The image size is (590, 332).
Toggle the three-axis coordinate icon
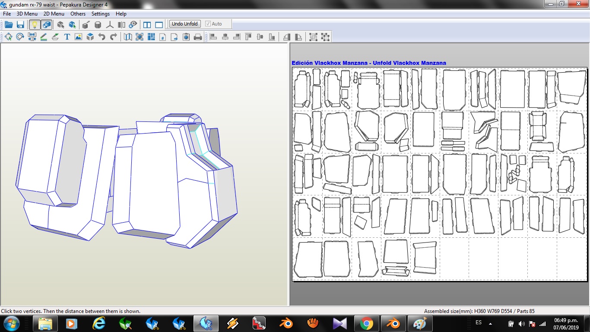click(110, 25)
